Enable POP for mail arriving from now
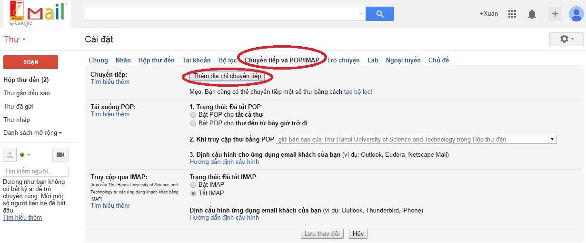 (193, 123)
